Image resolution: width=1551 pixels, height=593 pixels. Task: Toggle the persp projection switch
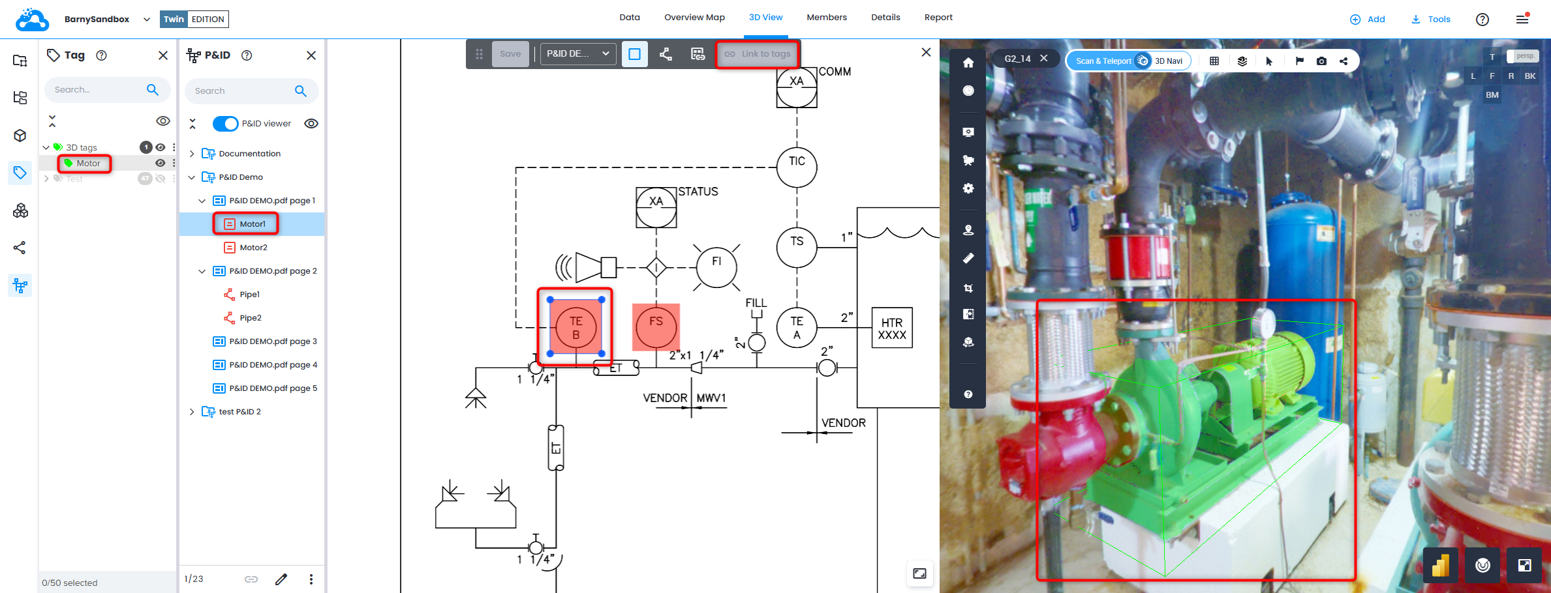(x=1522, y=57)
